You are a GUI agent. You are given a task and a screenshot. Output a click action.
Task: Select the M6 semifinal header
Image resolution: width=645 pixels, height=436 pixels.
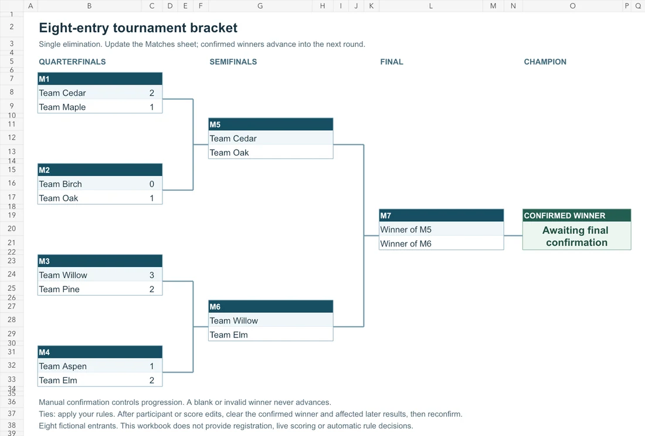(x=271, y=307)
